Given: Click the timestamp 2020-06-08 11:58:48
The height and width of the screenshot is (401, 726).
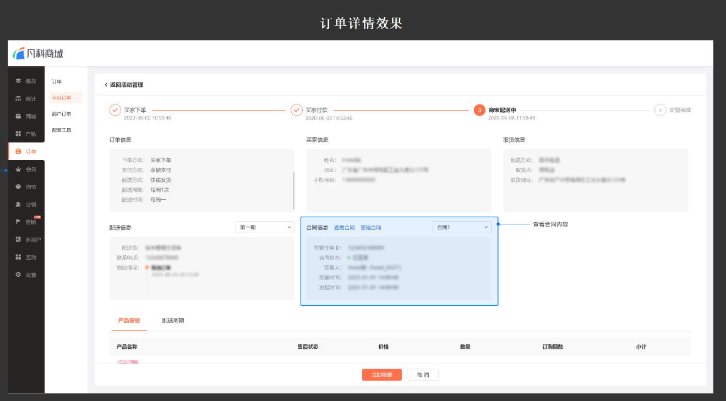Looking at the screenshot, I should (512, 118).
